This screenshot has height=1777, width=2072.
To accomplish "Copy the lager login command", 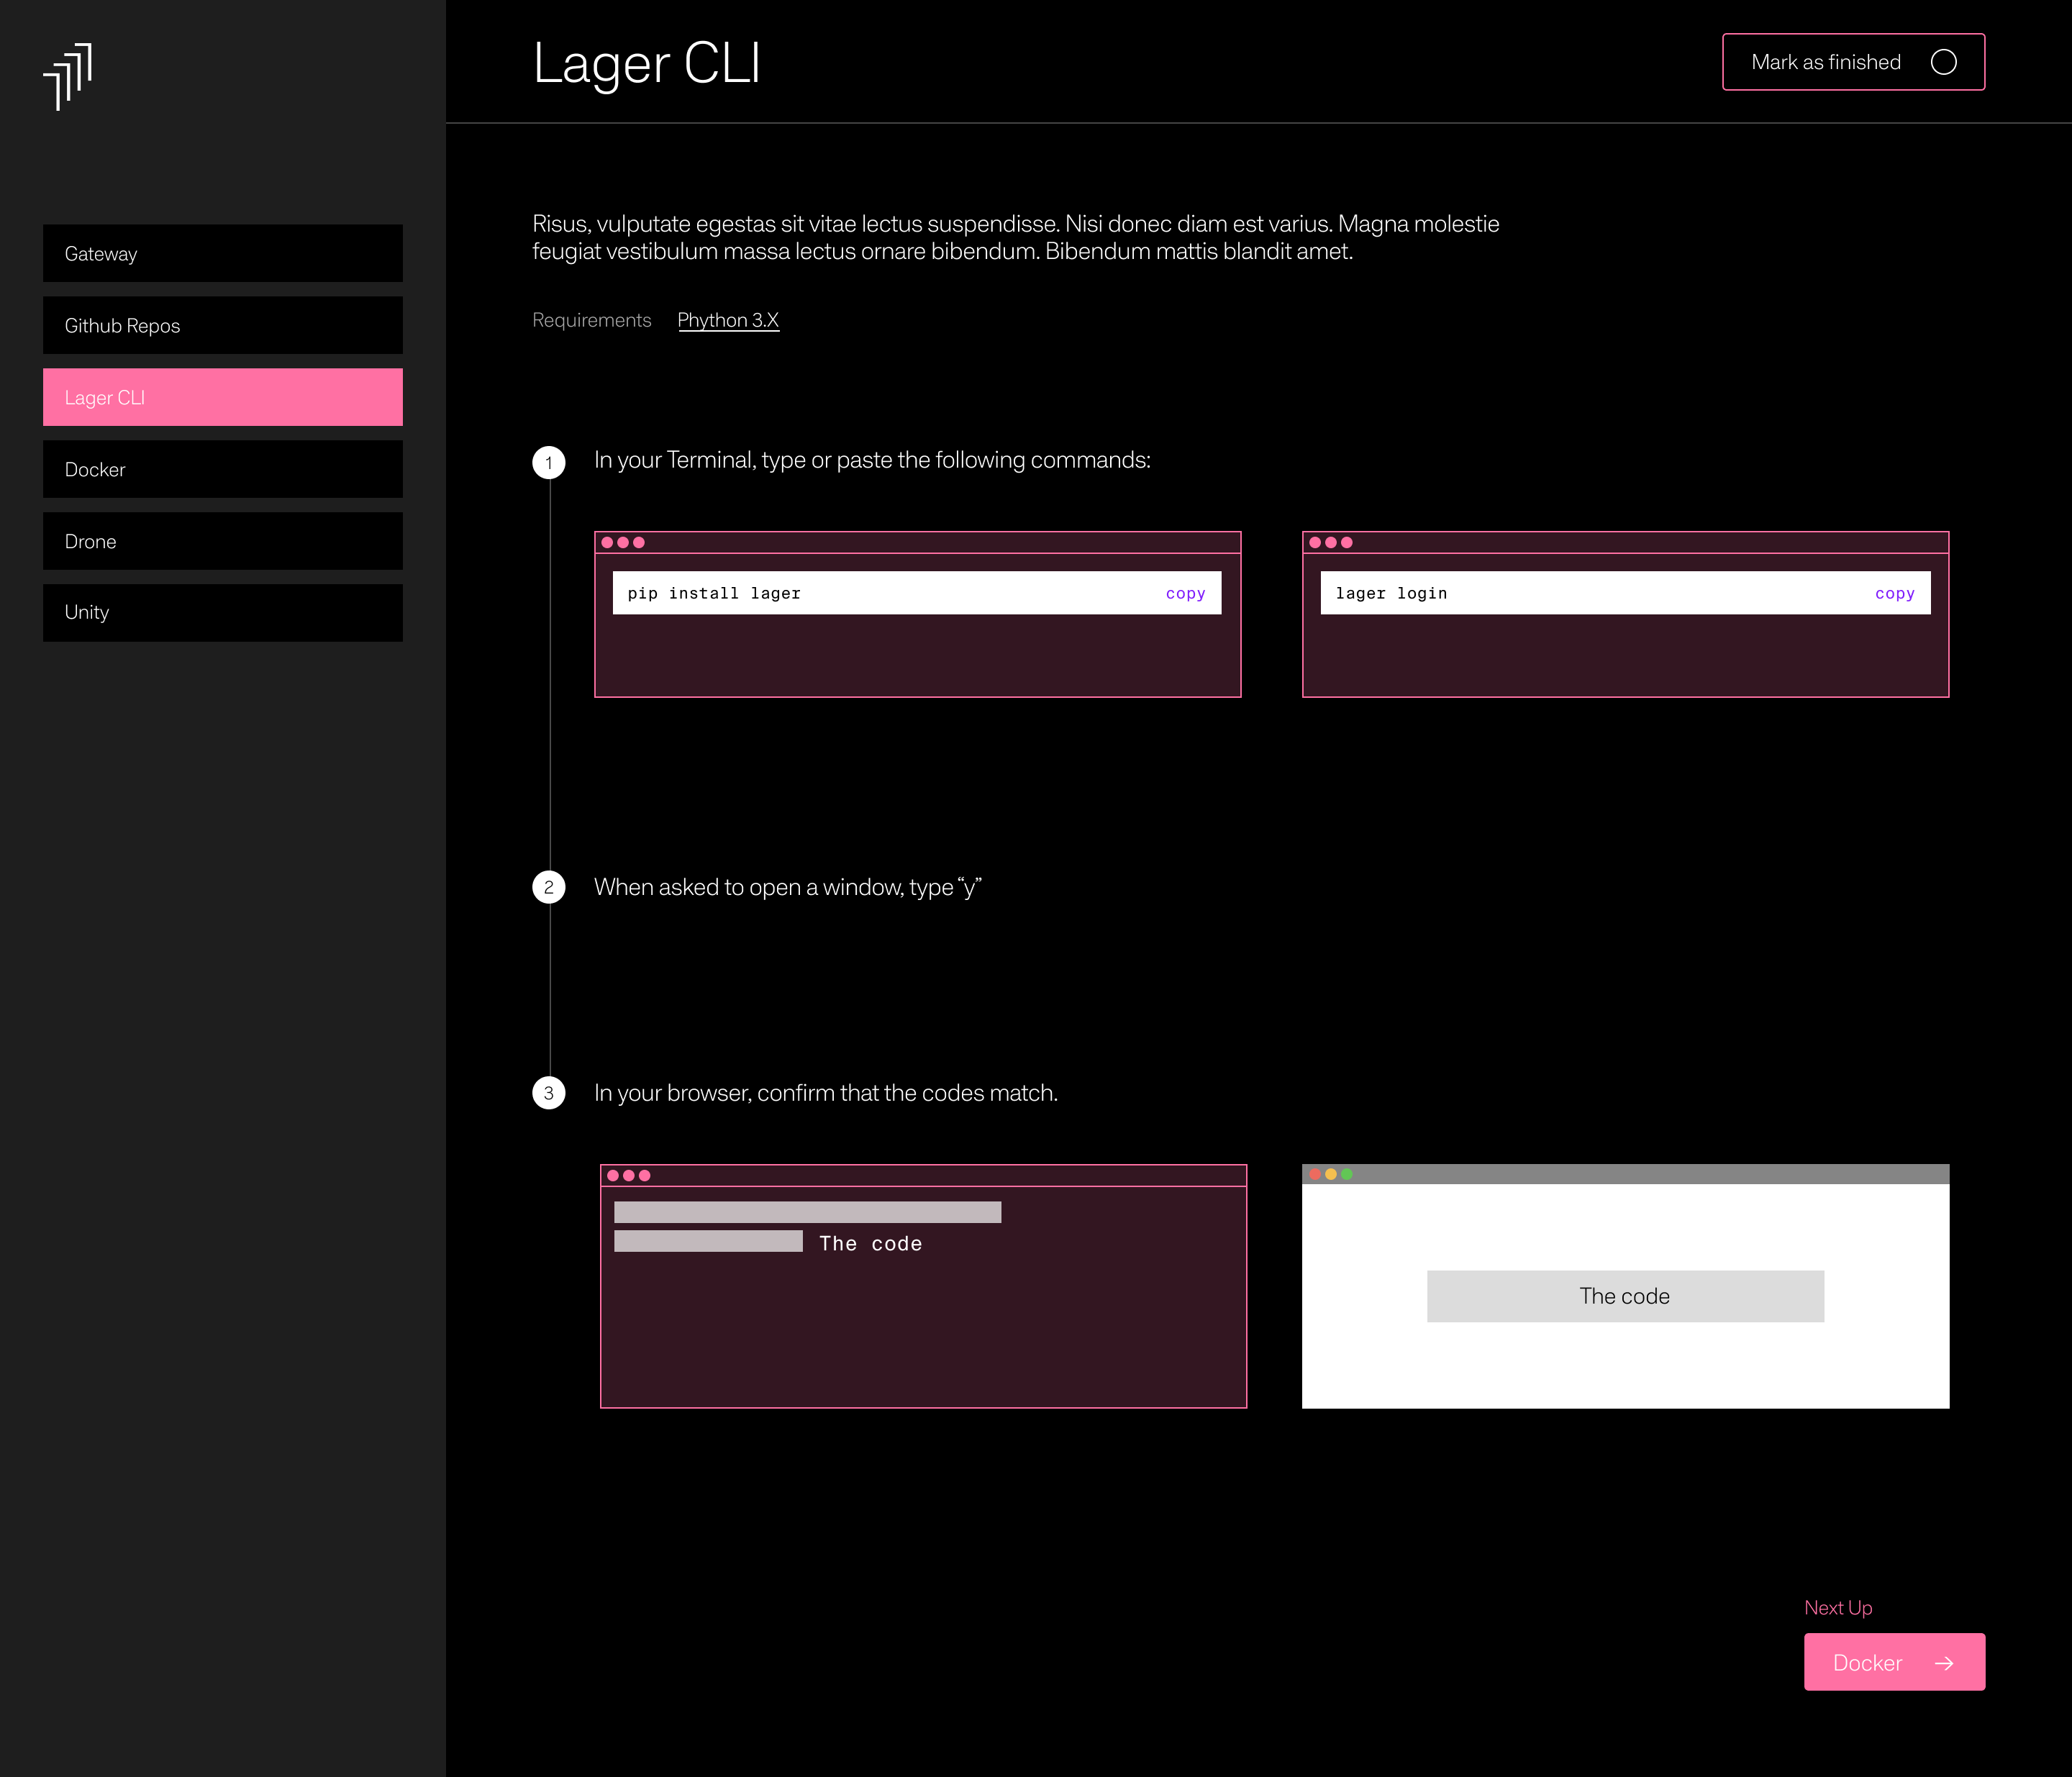I will [x=1894, y=594].
